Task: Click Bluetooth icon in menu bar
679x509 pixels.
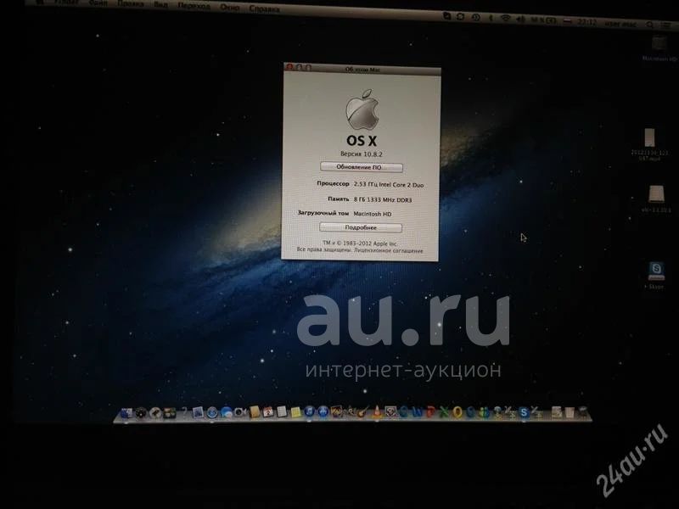Action: click(x=491, y=18)
